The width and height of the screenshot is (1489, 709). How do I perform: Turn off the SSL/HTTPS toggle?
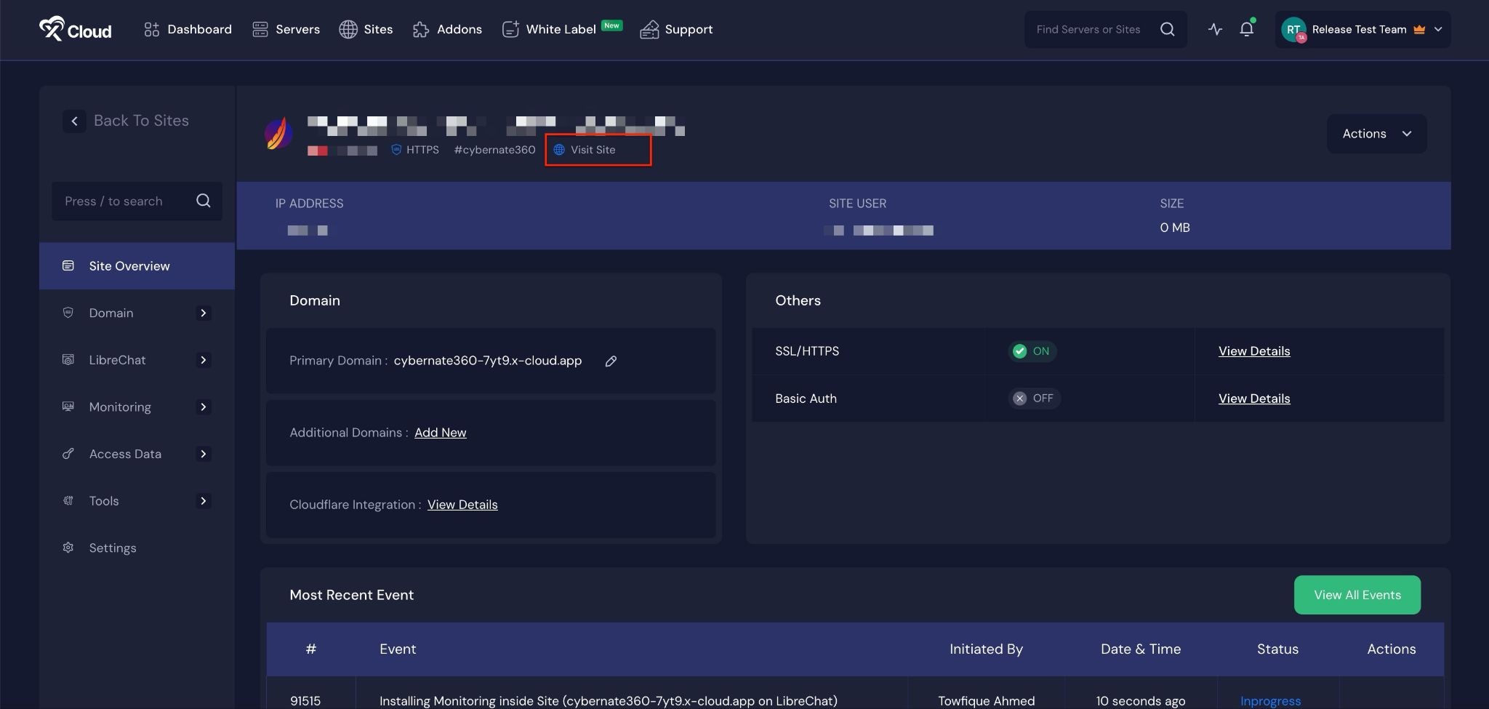click(x=1032, y=351)
